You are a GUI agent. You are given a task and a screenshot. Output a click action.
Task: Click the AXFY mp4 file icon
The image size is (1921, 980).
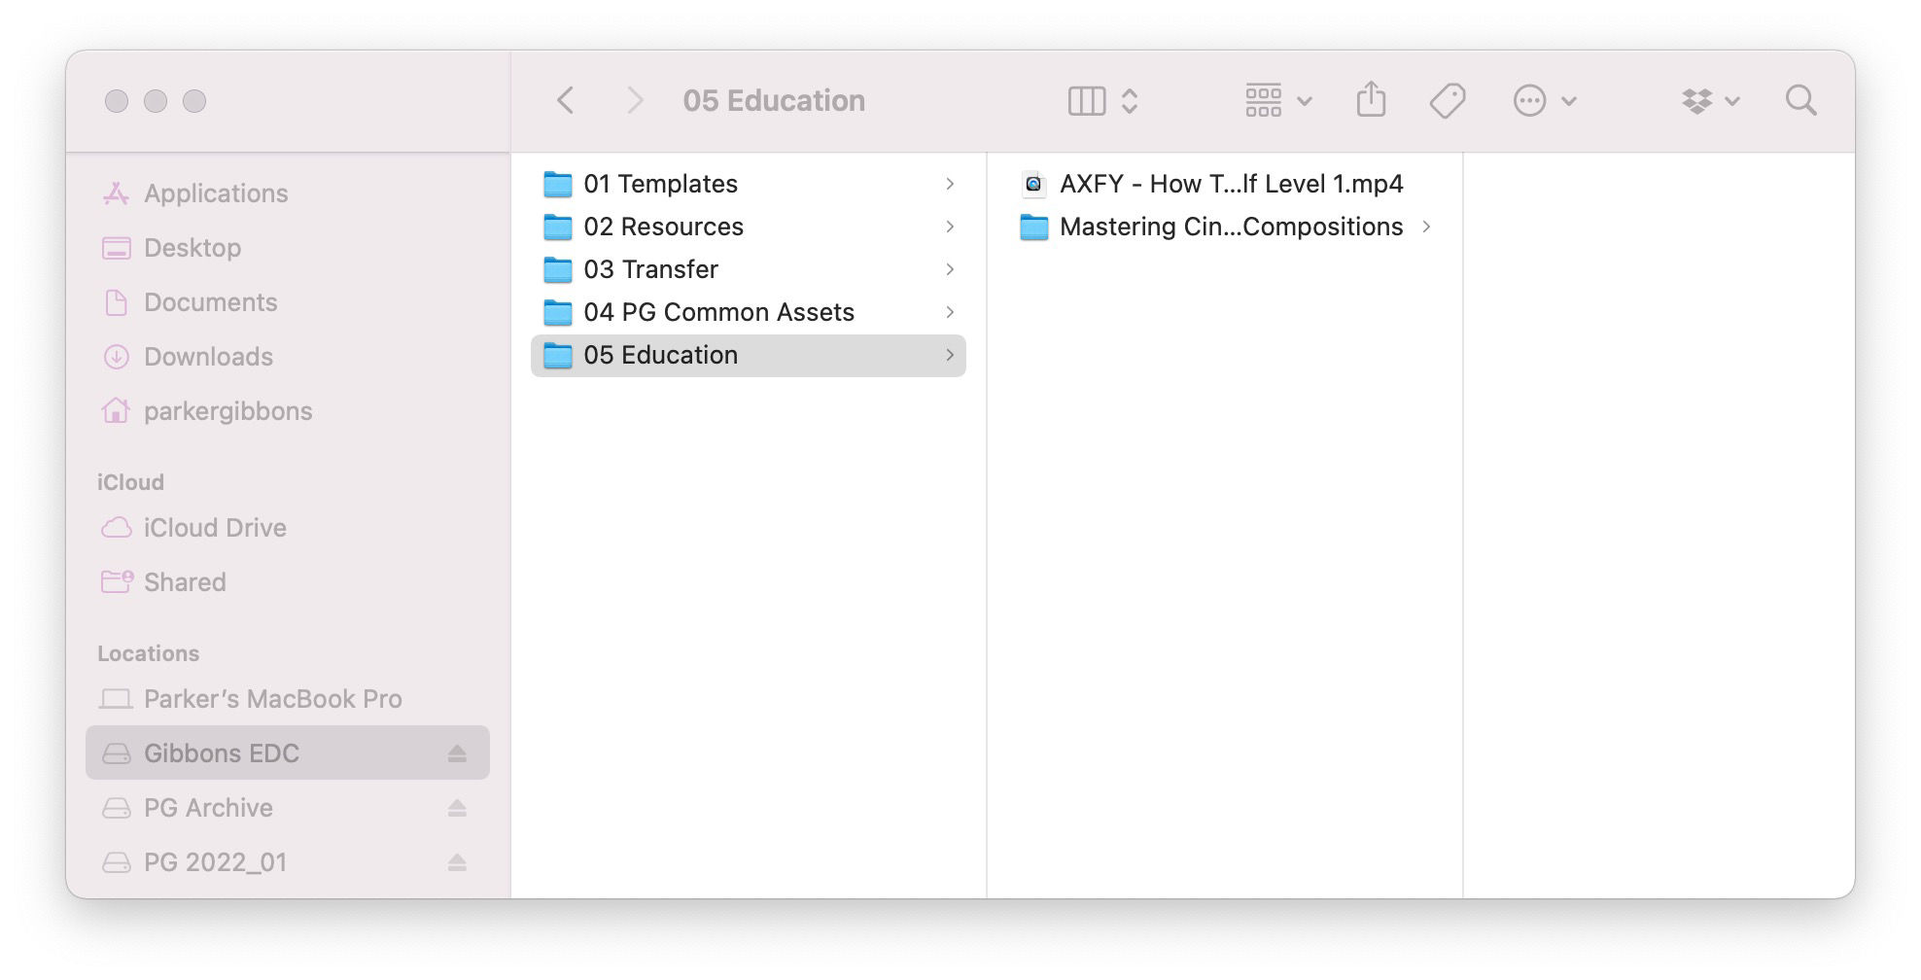tap(1033, 184)
